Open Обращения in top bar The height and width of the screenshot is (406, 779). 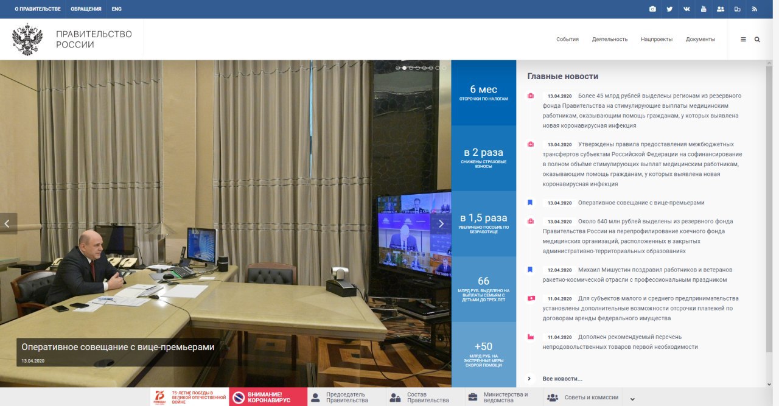tap(86, 9)
